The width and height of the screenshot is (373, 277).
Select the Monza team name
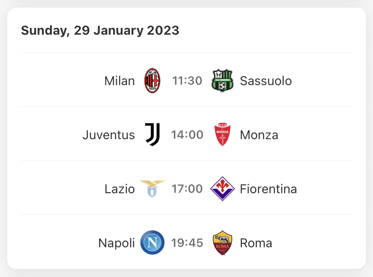pyautogui.click(x=259, y=135)
